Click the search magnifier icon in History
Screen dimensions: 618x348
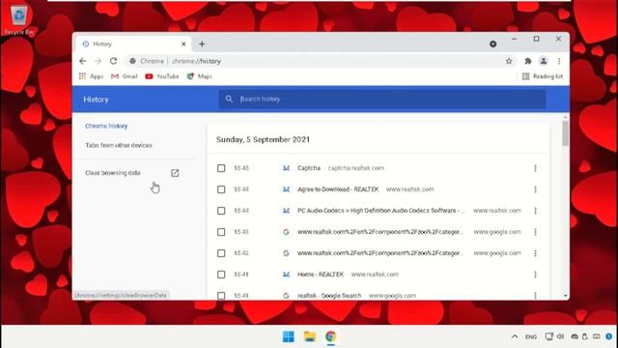pos(229,99)
